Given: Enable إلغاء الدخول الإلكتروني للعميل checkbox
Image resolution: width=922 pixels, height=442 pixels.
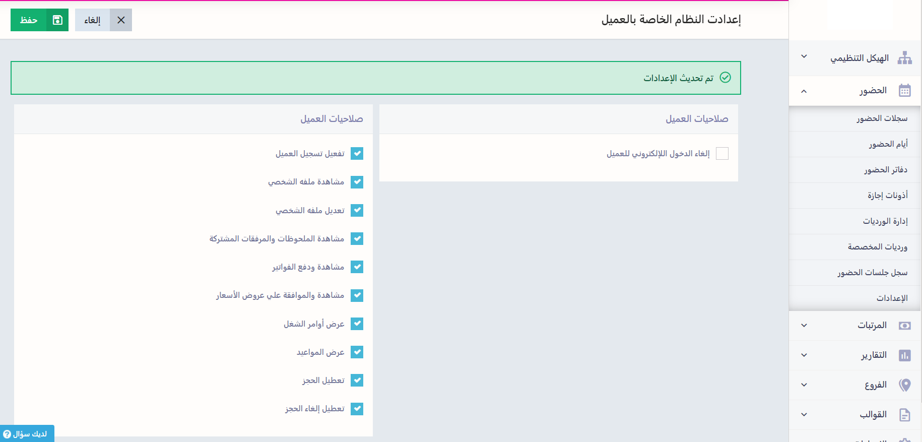Looking at the screenshot, I should [x=722, y=154].
